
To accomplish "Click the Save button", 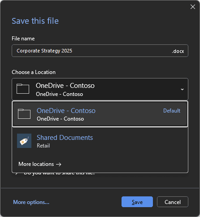I will tap(137, 202).
